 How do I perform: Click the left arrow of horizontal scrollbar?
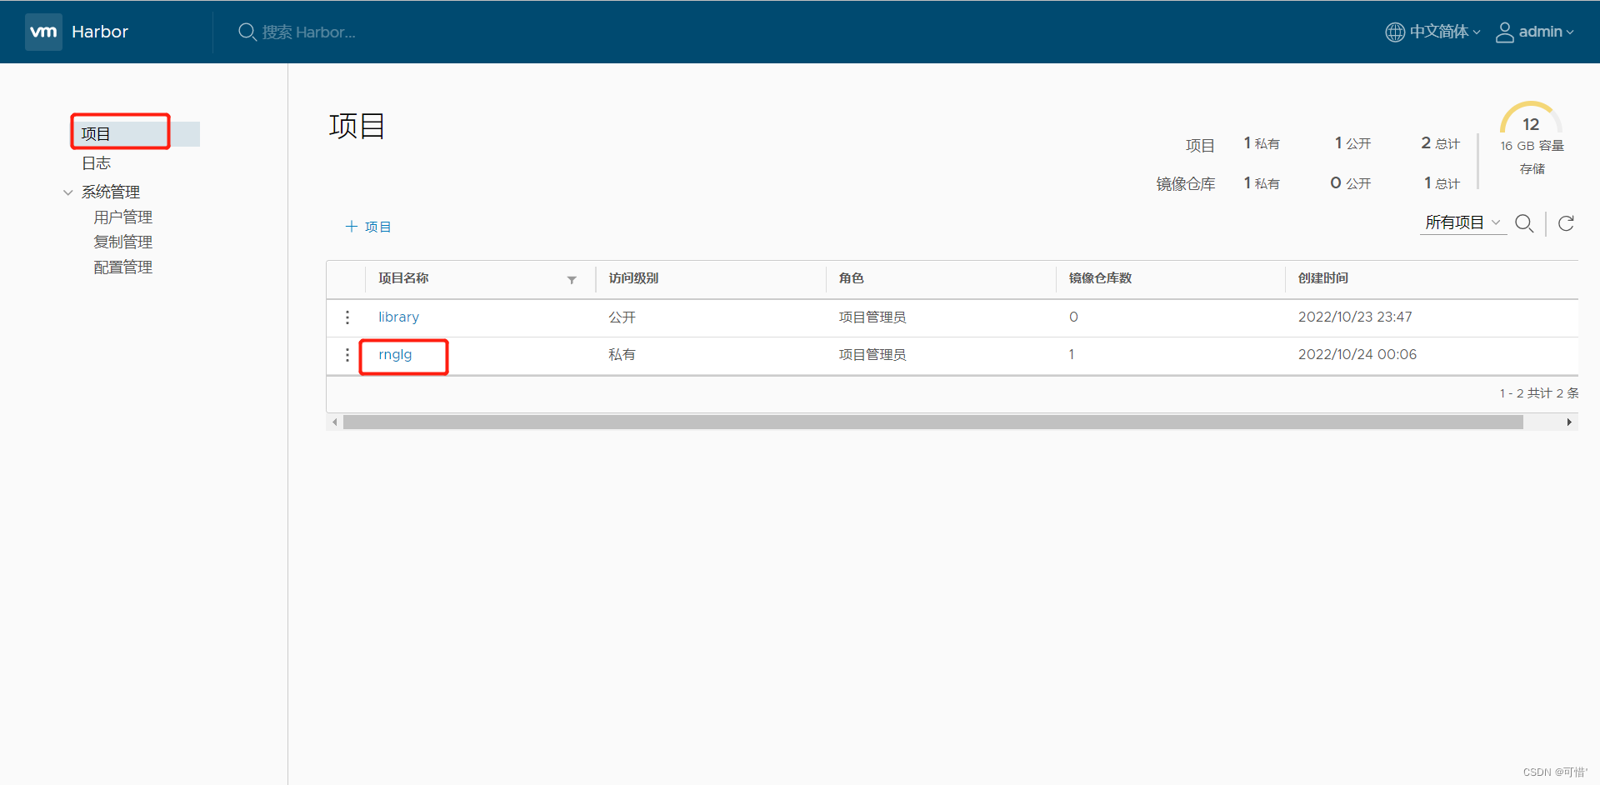pyautogui.click(x=335, y=422)
